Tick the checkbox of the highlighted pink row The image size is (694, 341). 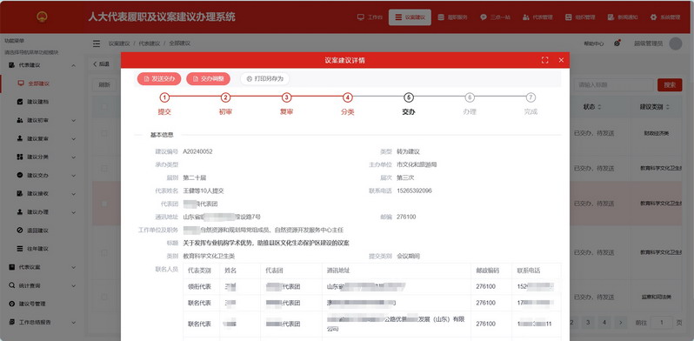(104, 204)
